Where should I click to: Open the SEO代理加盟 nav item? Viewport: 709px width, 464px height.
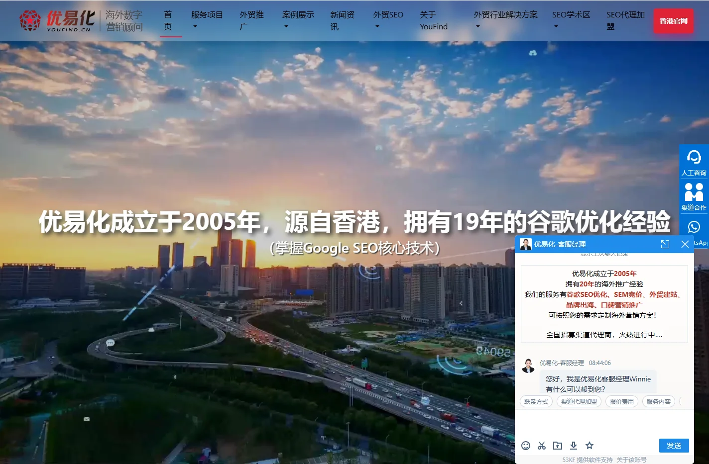(x=625, y=20)
